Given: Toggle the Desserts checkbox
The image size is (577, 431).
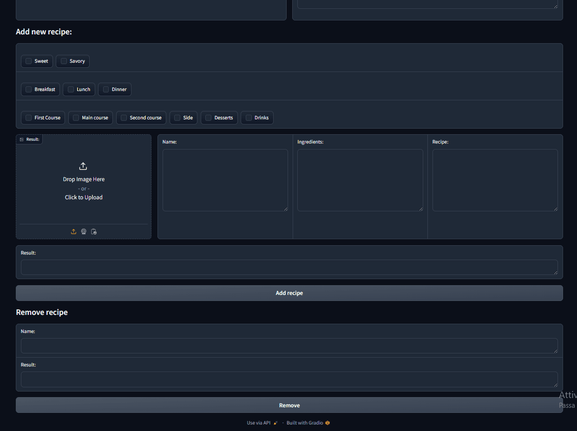Looking at the screenshot, I should pyautogui.click(x=209, y=118).
